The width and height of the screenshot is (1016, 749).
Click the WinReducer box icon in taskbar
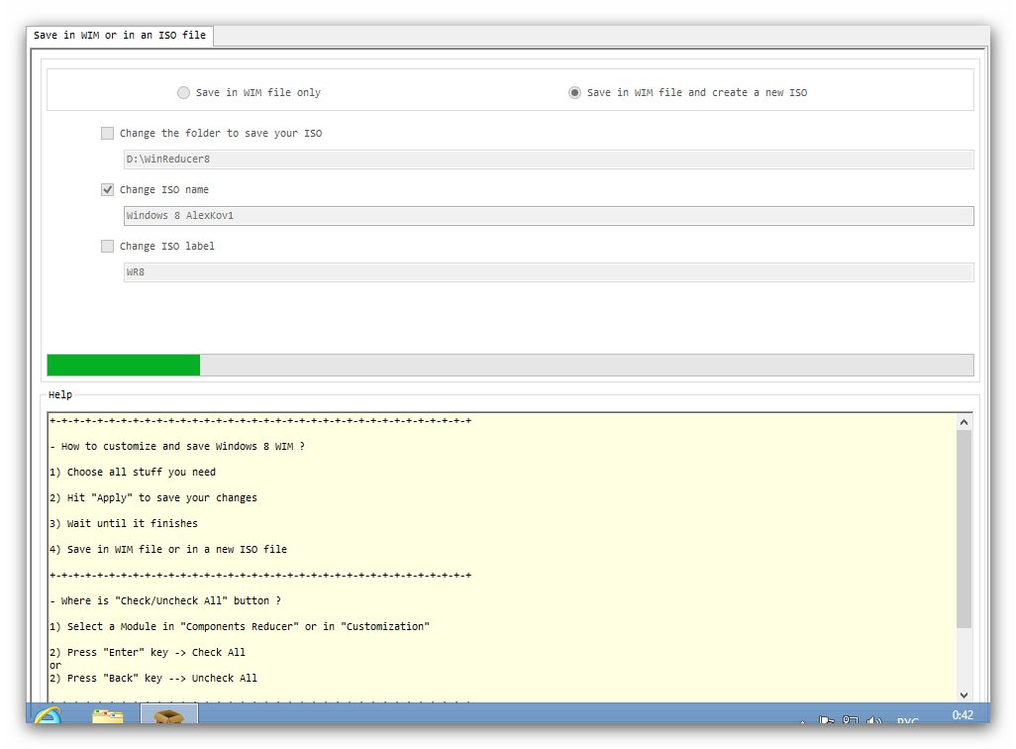click(x=169, y=714)
